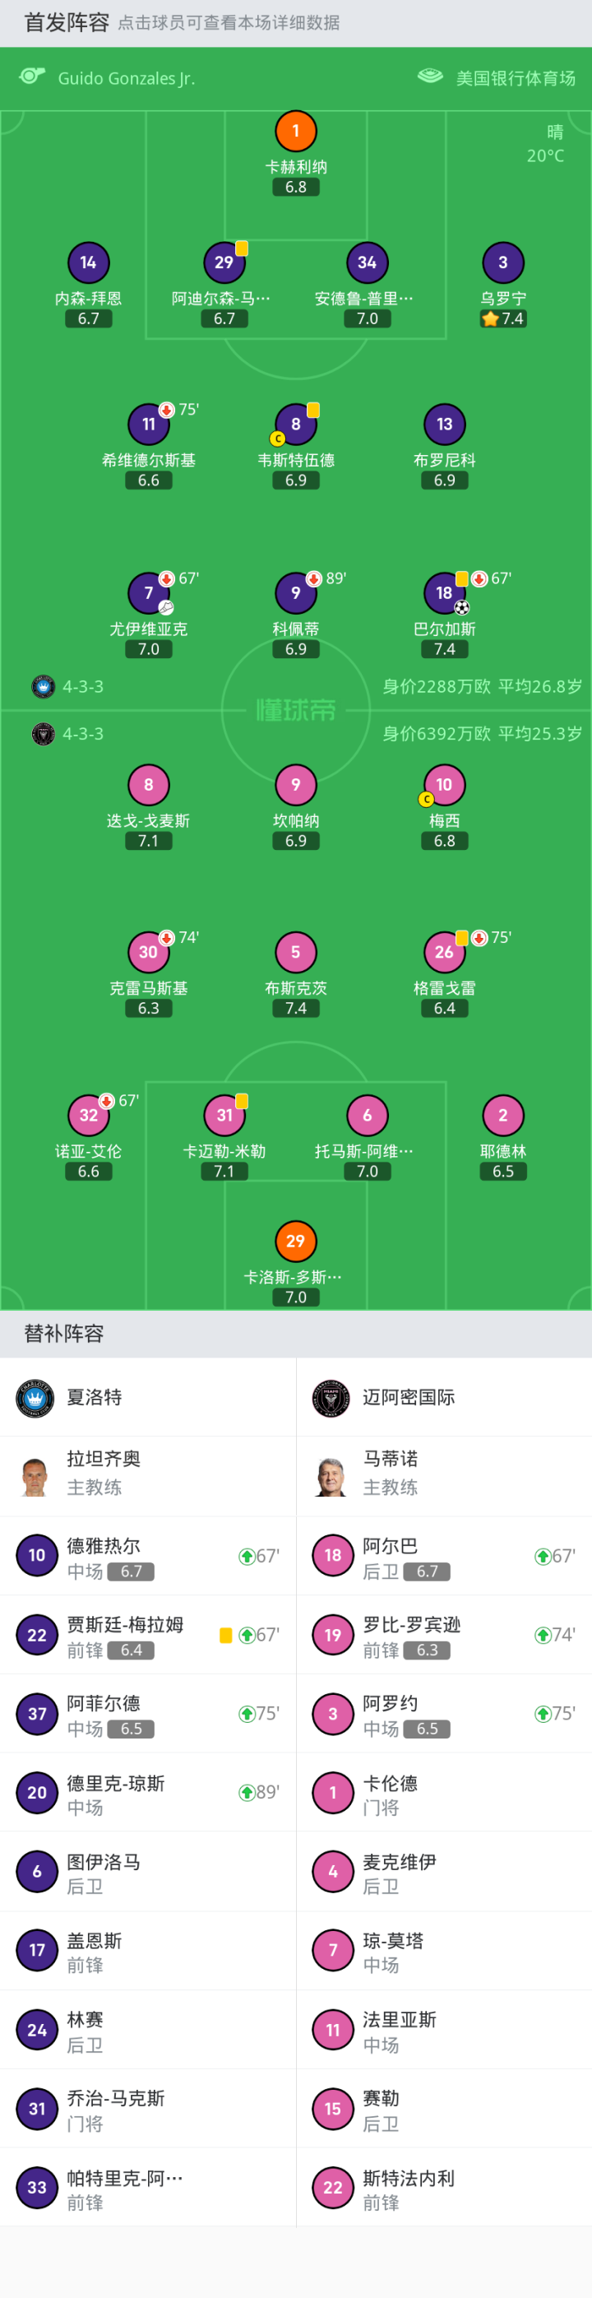Open 布斯克茨's number 5 player circle
Image resolution: width=592 pixels, height=2298 pixels.
tap(296, 952)
